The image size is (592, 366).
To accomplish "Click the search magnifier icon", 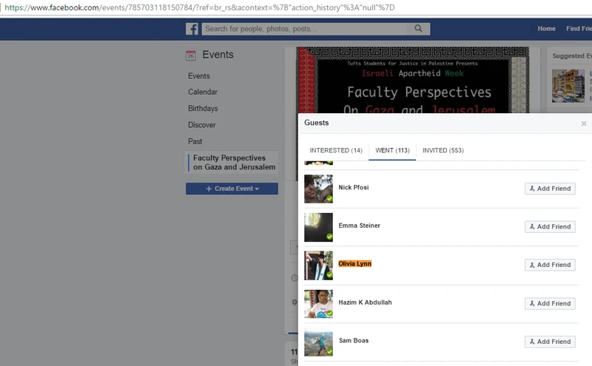I will pos(418,29).
